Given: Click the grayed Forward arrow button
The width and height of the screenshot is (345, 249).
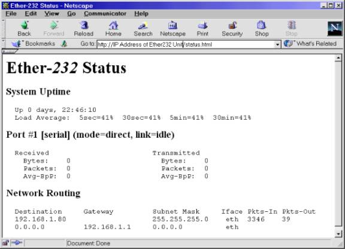Looking at the screenshot, I should click(54, 29).
